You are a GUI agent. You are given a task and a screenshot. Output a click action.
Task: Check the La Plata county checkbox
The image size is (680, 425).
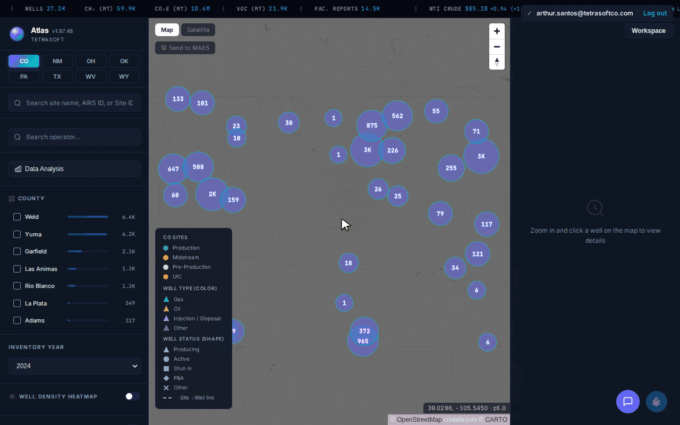point(17,303)
